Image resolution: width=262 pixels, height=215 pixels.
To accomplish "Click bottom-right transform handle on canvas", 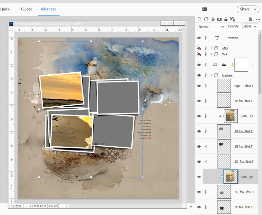I will [142, 177].
